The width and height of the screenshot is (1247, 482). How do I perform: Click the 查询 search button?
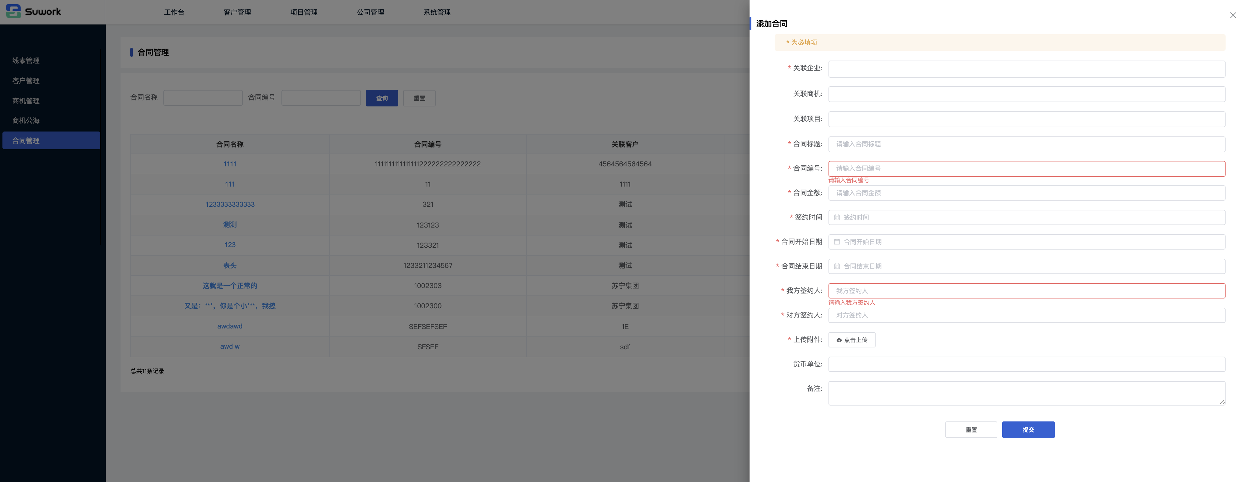[382, 98]
